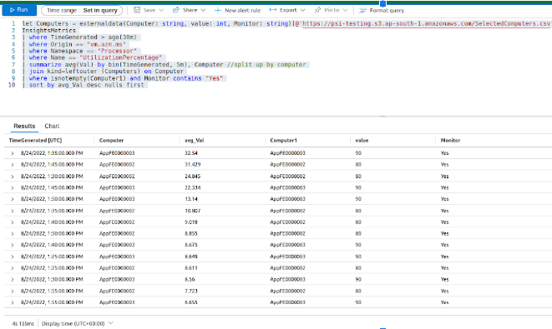The image size is (552, 329).
Task: Select the 8/24/2022, 1:55:00.000 PM cell with 6.655
Action: (x=52, y=302)
